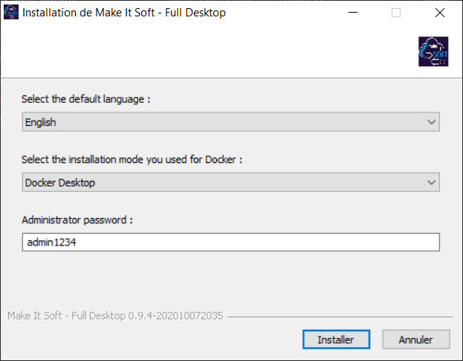Image resolution: width=463 pixels, height=361 pixels.
Task: Click the 'Administrator password :' label
Action: click(77, 220)
